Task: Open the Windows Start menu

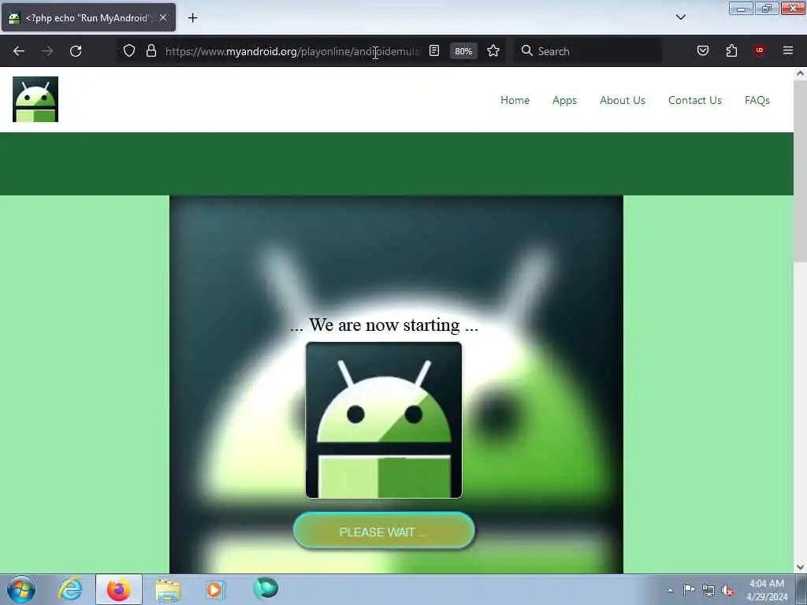Action: point(21,589)
